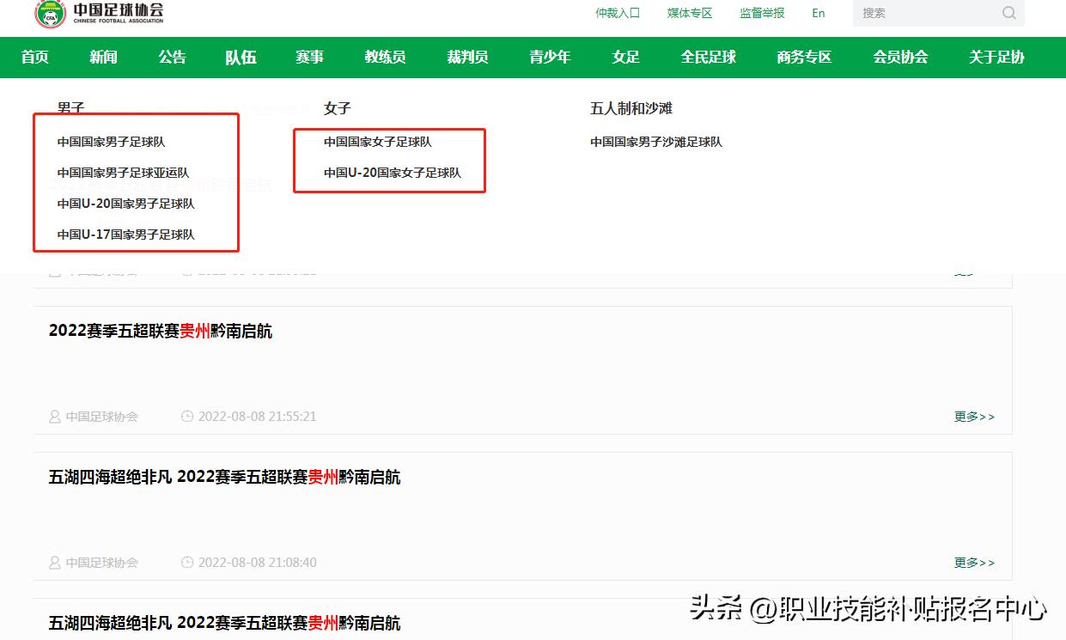Go to 首页 from the navigation bar
The image size is (1066, 640).
[34, 57]
